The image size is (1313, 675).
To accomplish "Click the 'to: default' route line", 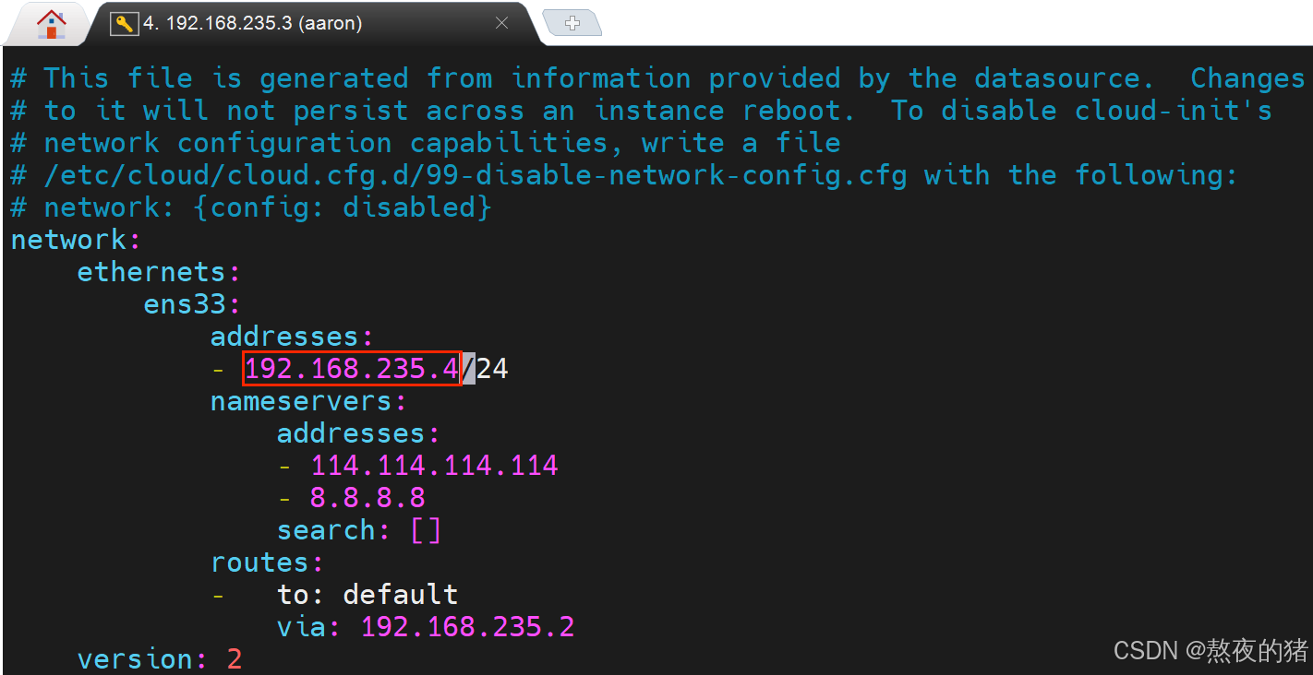I will coord(367,595).
